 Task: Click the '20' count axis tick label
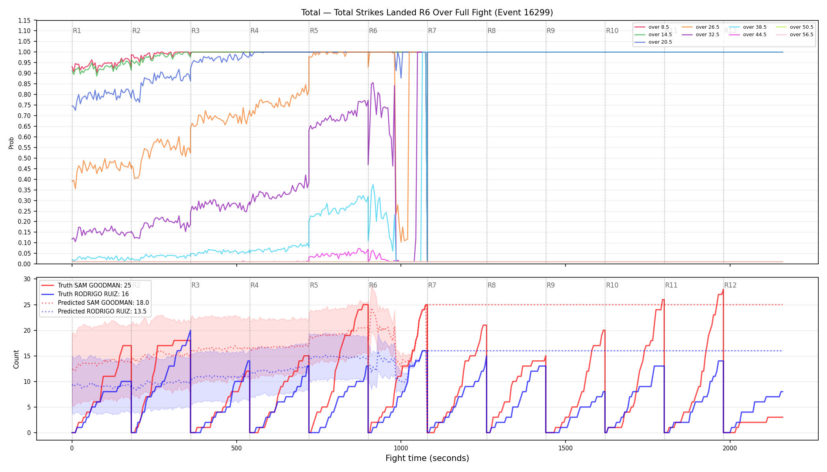coord(27,330)
